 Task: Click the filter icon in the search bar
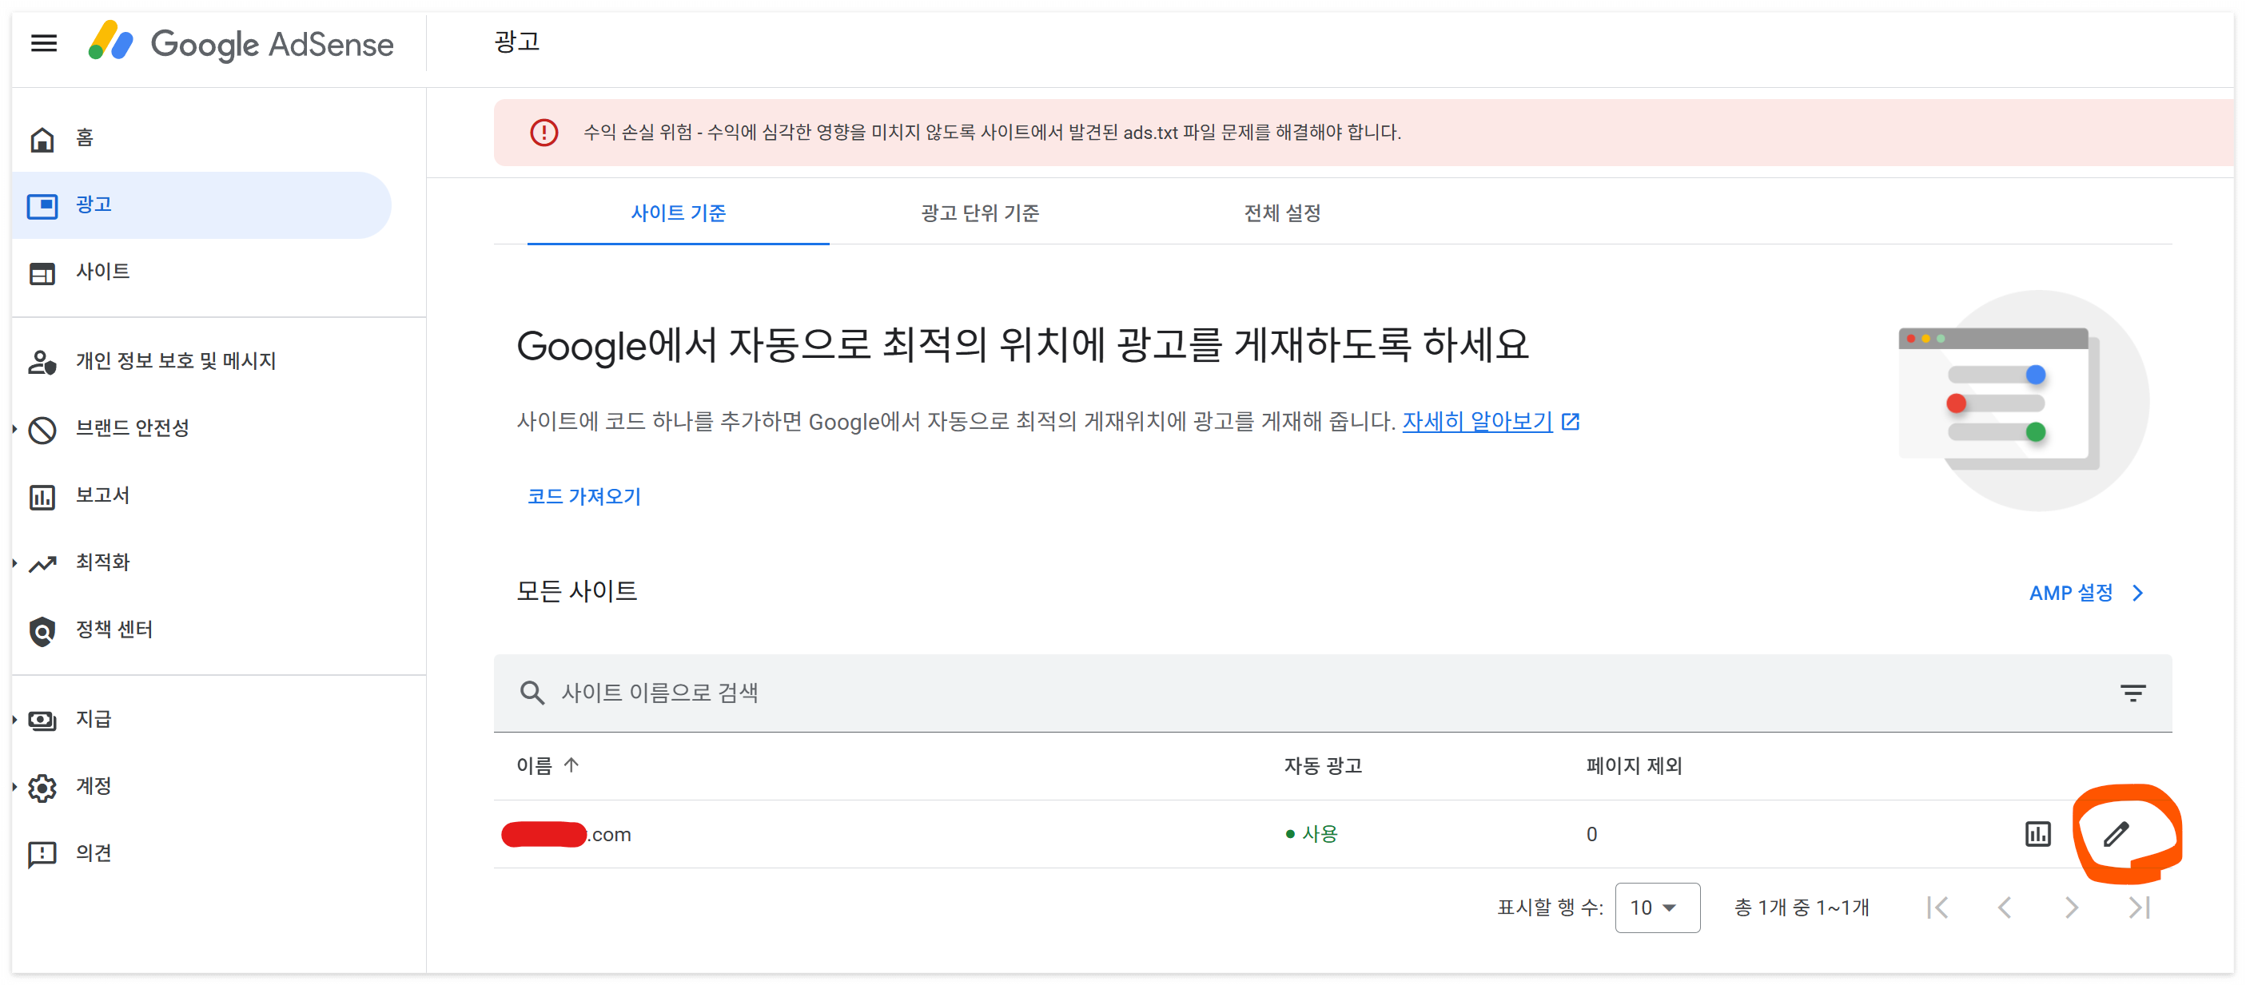(2133, 693)
